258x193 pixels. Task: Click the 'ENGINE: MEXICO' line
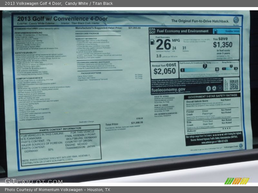click(76, 144)
